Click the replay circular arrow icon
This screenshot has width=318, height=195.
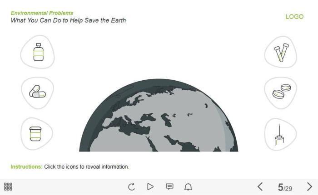131,187
